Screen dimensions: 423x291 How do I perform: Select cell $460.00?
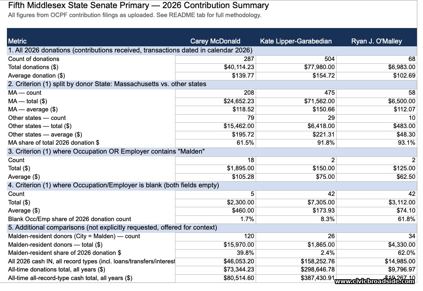215,211
